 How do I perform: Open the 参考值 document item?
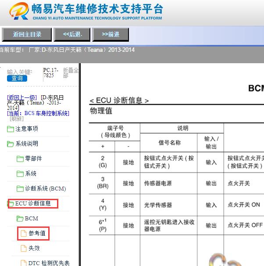[37, 233]
